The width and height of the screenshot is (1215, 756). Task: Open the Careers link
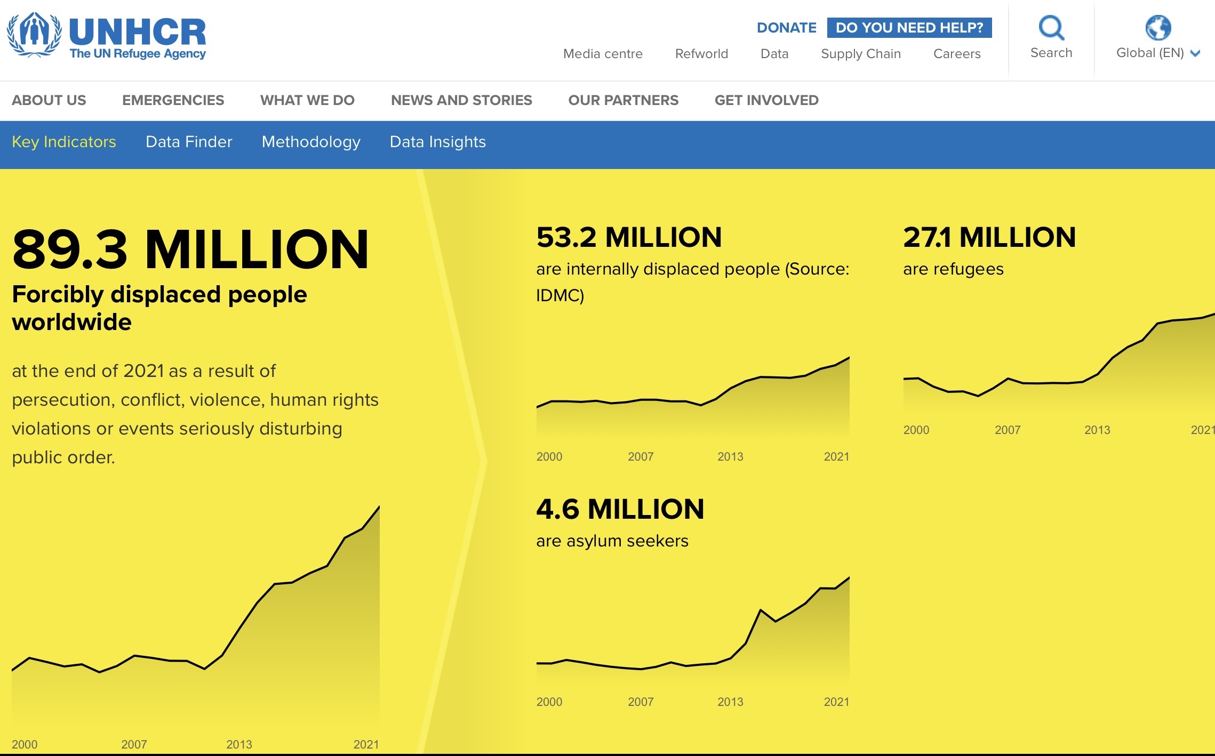click(956, 54)
